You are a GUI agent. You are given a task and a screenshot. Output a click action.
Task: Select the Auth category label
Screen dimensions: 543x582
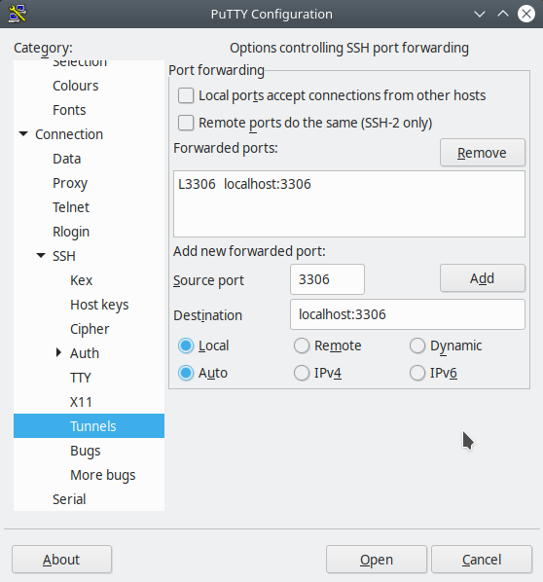tap(85, 353)
